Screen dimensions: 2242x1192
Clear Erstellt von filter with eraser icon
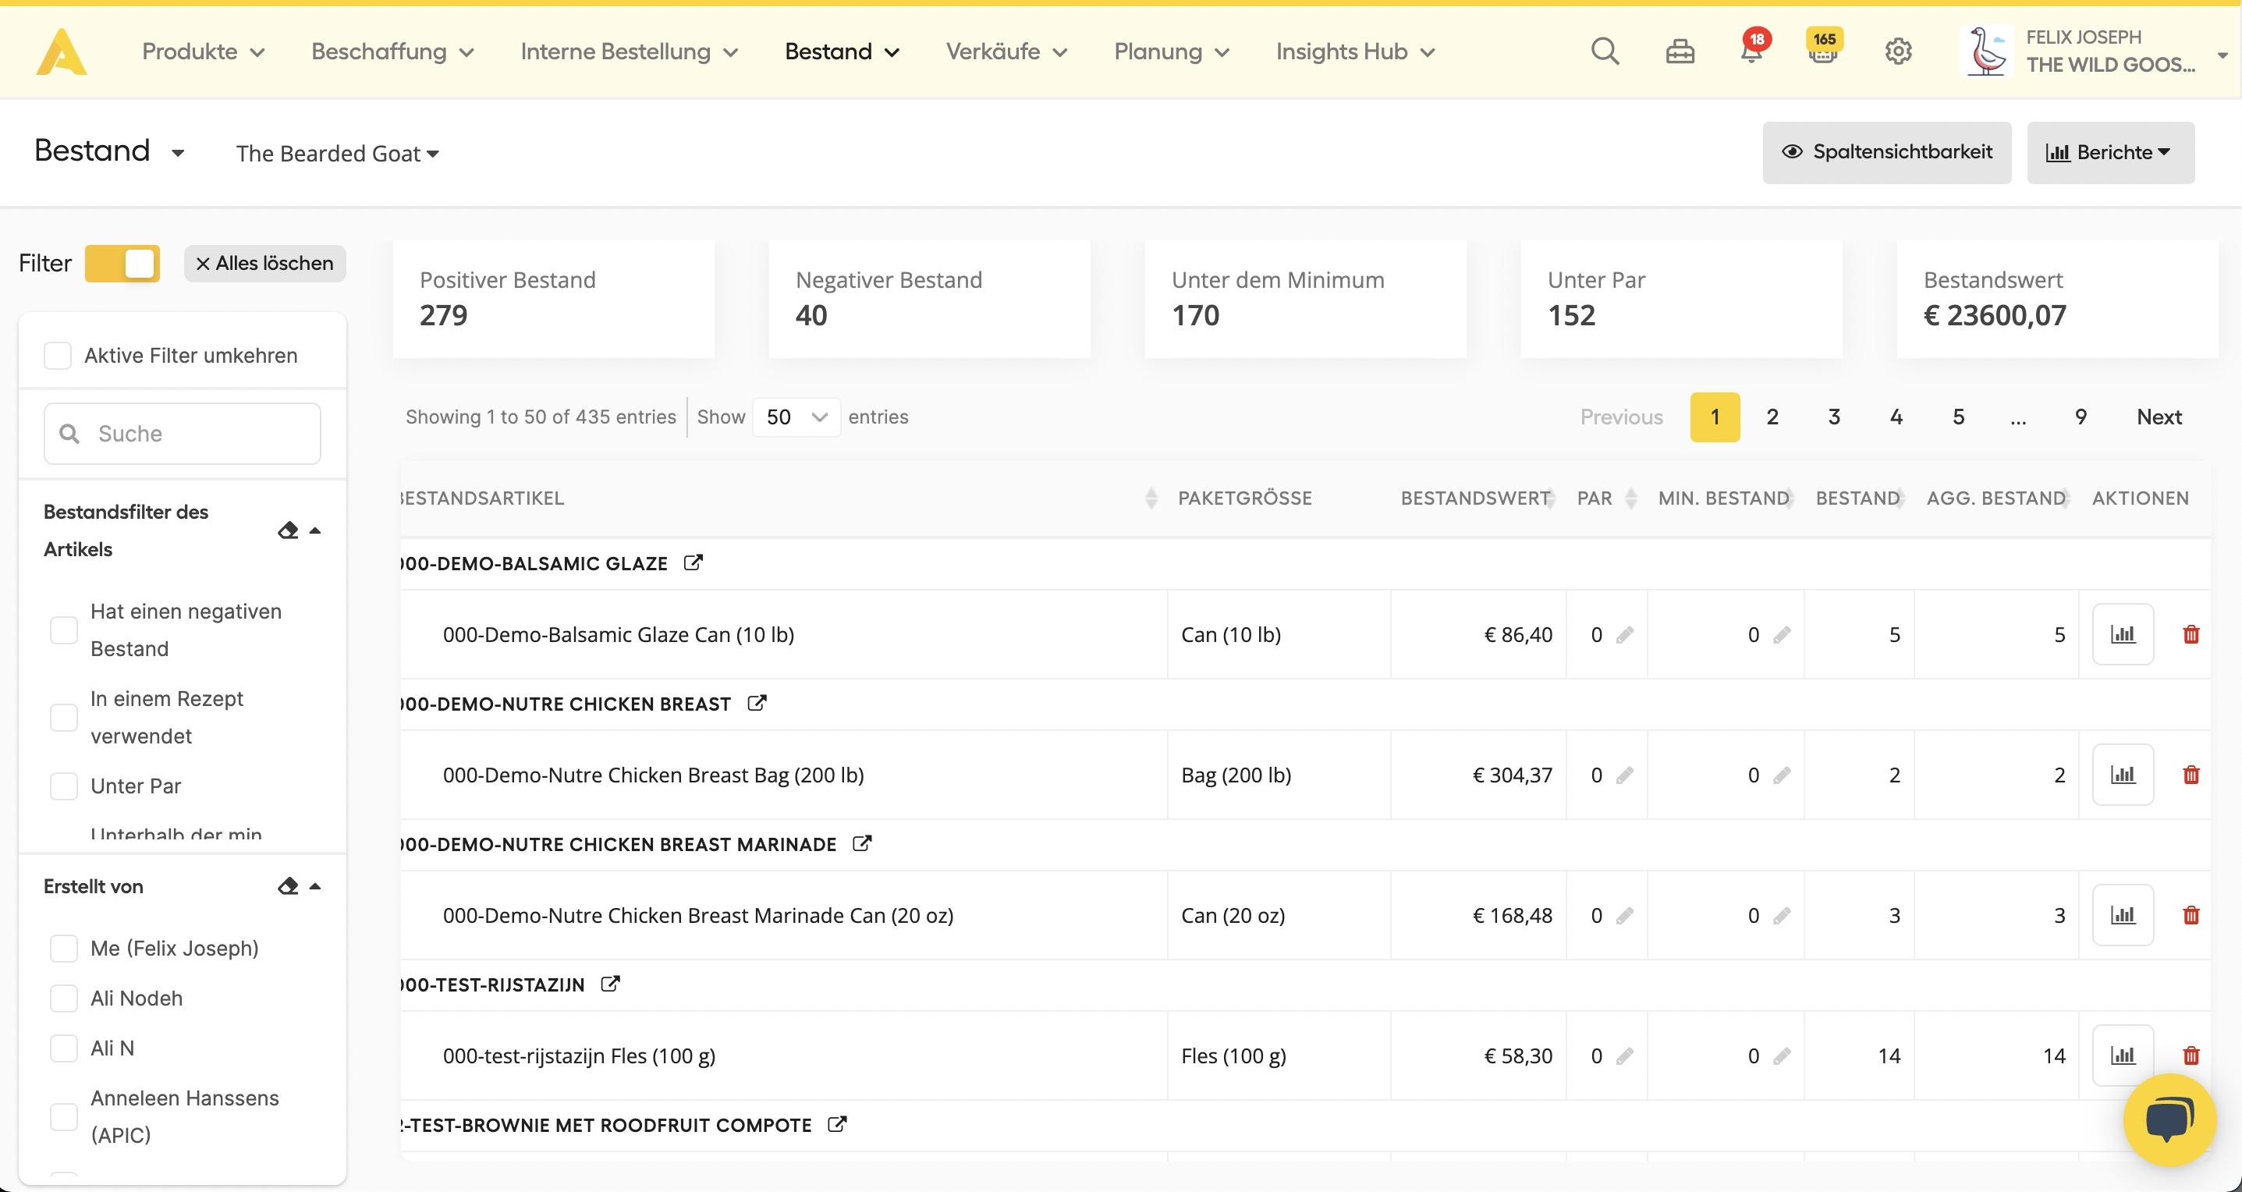tap(288, 885)
